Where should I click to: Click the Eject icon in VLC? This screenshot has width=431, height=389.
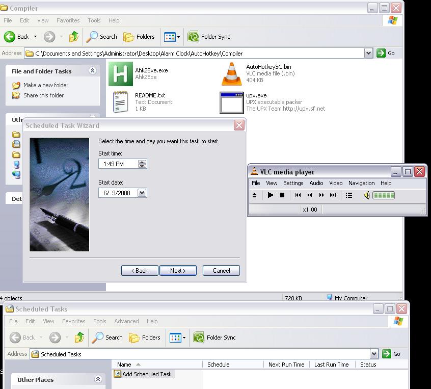254,195
